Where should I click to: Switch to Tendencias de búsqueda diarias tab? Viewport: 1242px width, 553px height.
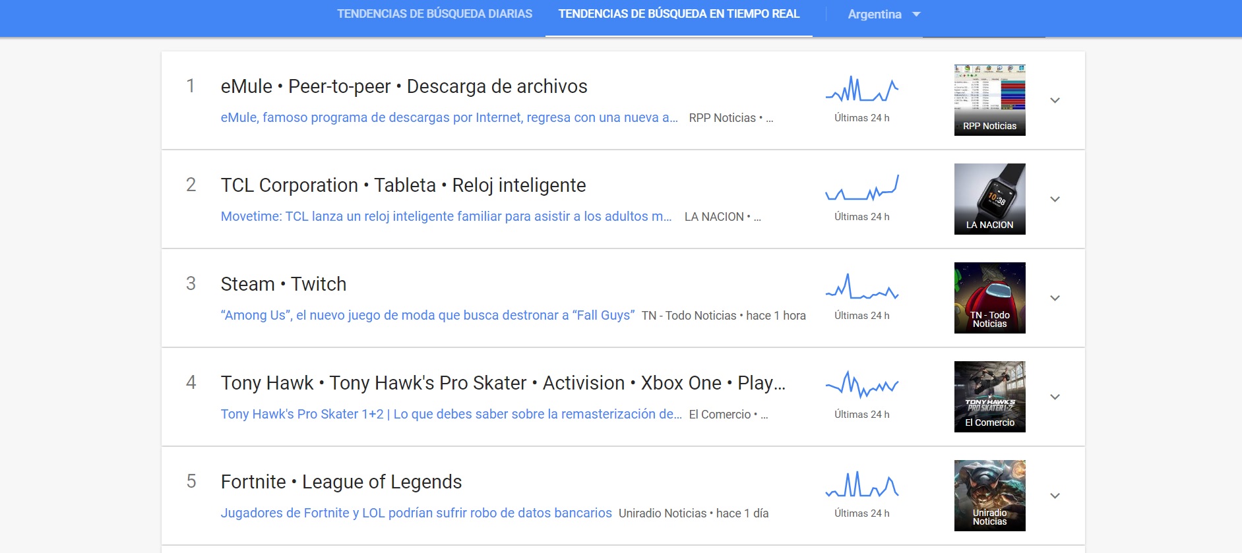tap(434, 14)
